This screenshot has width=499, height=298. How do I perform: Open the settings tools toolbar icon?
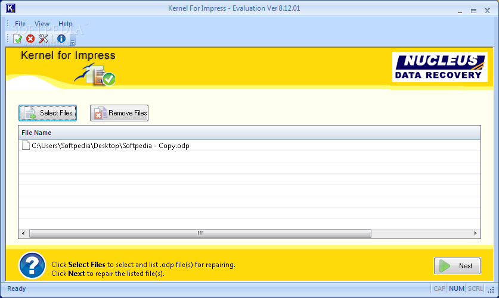[x=43, y=39]
